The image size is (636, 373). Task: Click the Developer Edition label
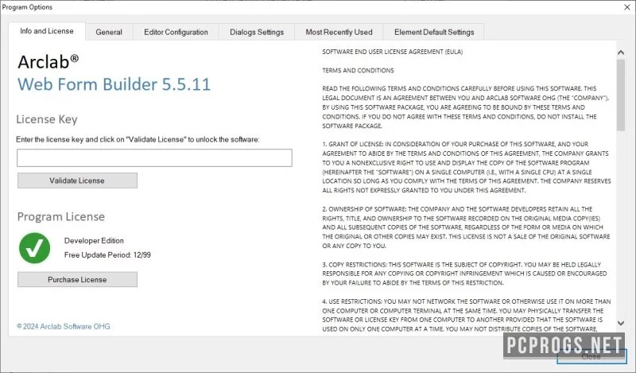click(94, 241)
